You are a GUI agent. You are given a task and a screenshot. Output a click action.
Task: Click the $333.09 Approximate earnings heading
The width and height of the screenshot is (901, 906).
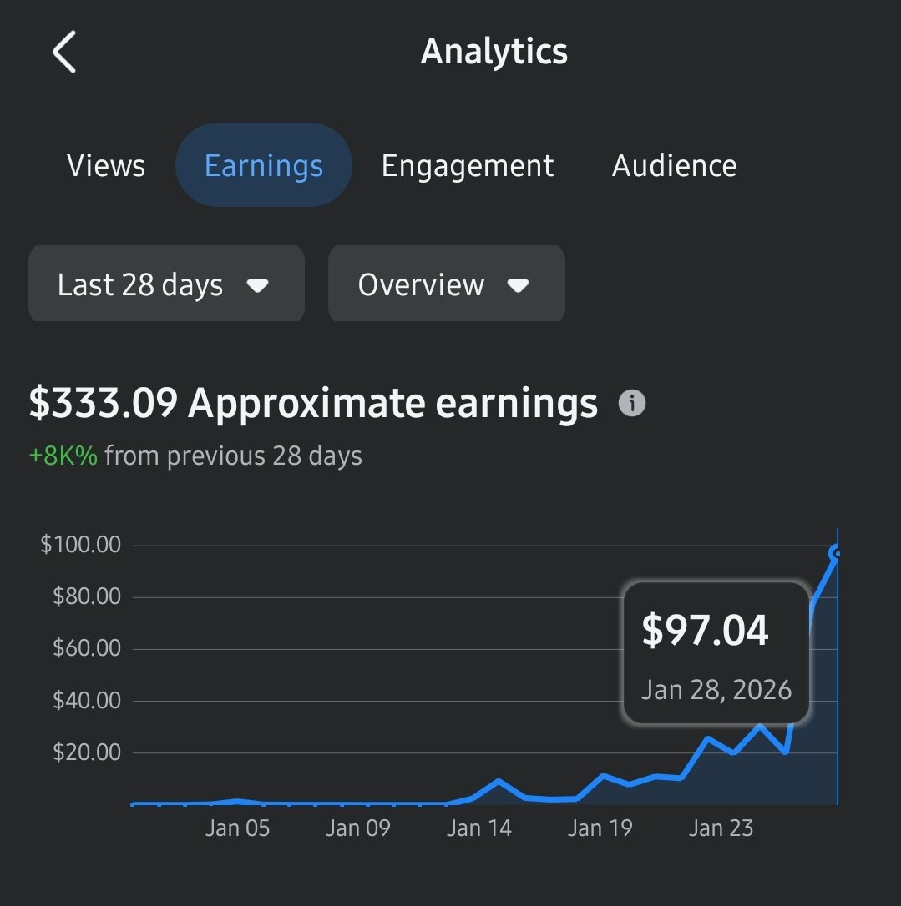click(x=313, y=403)
